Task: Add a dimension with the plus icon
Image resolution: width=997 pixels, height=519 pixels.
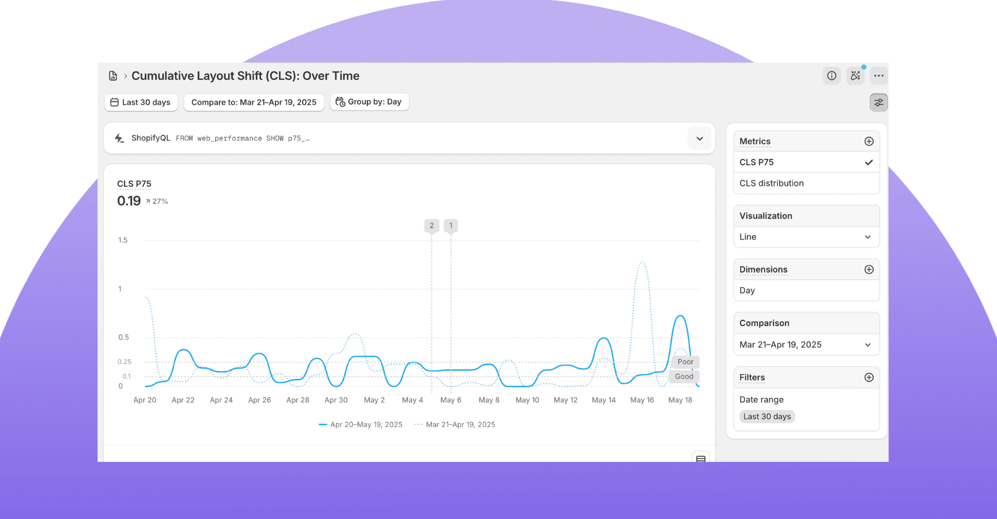Action: pos(869,269)
